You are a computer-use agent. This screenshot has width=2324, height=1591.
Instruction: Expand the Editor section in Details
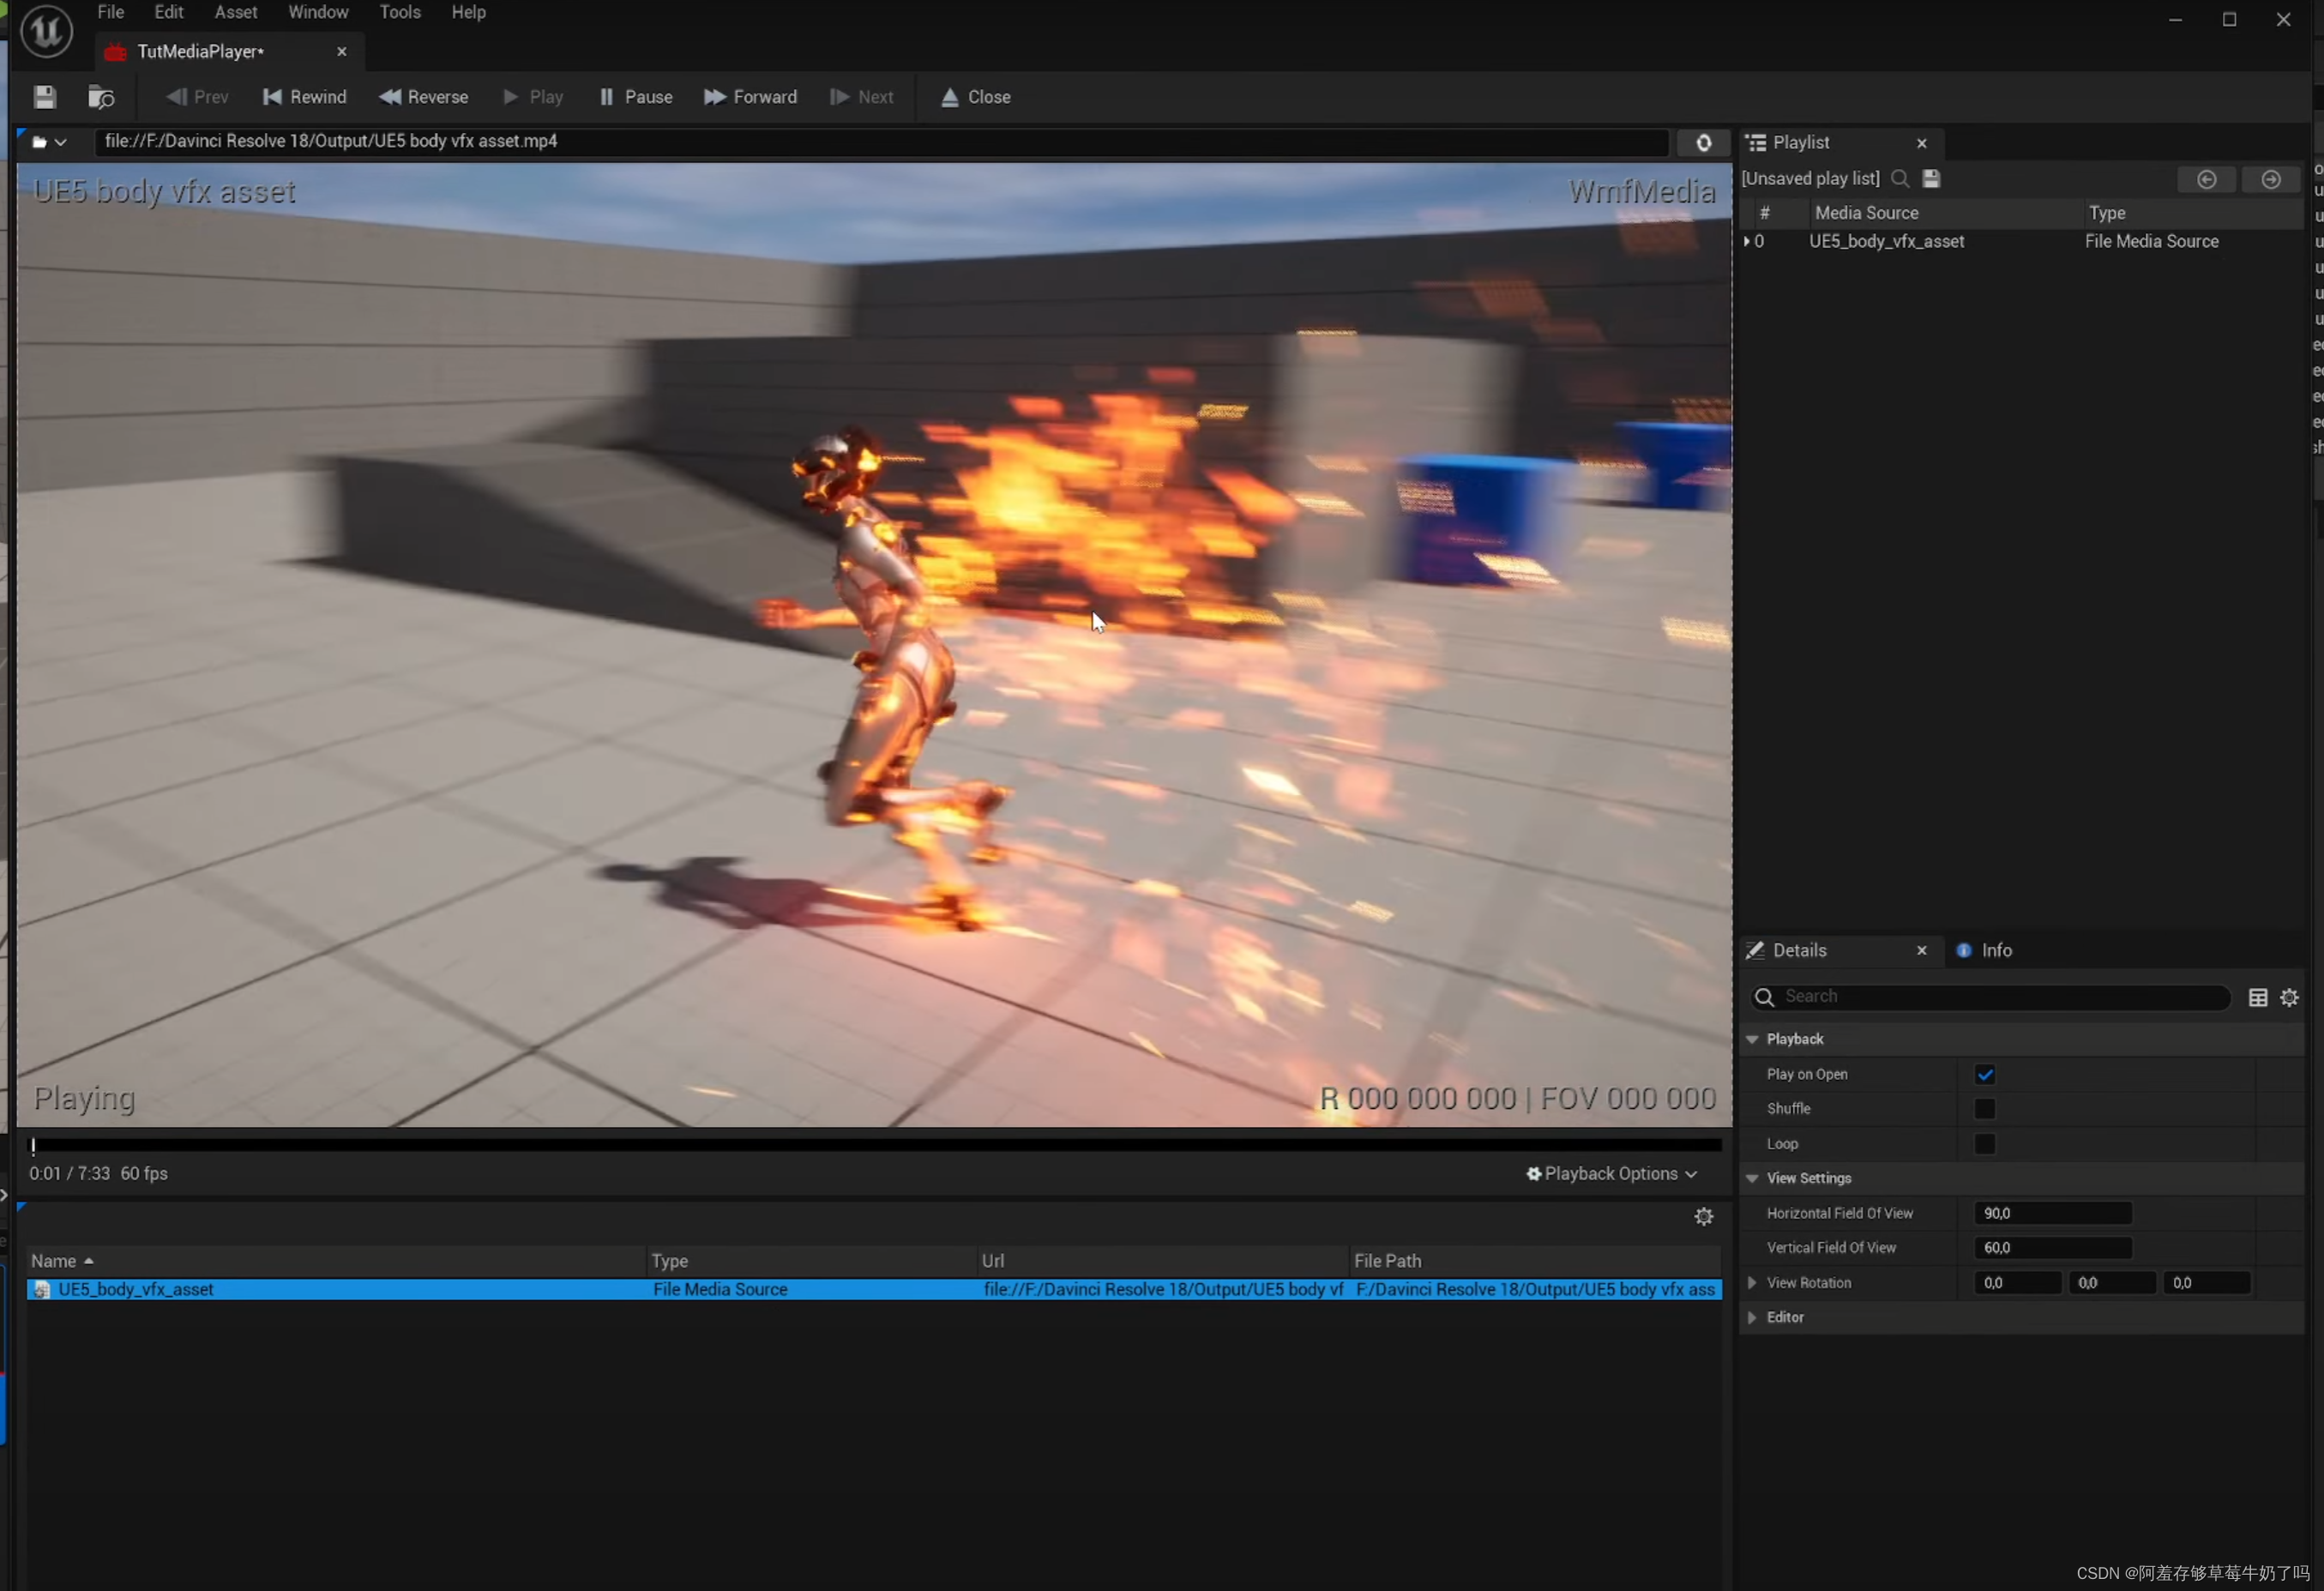tap(1753, 1317)
